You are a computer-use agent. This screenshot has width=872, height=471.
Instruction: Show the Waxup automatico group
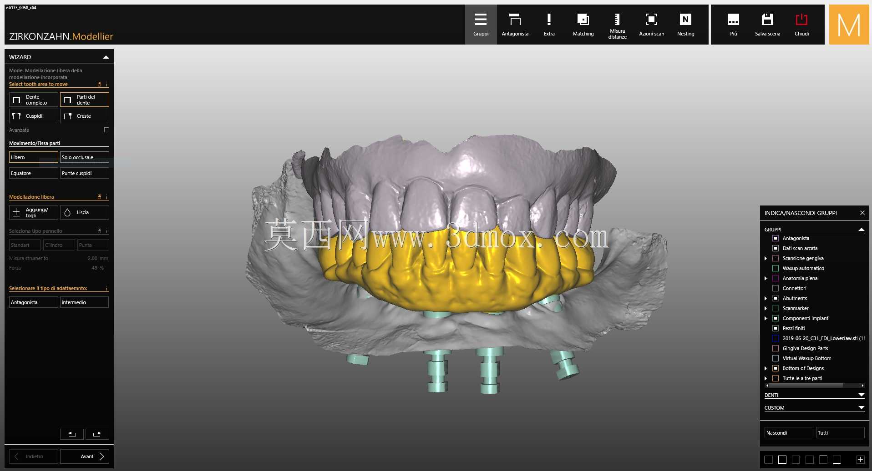tap(776, 268)
